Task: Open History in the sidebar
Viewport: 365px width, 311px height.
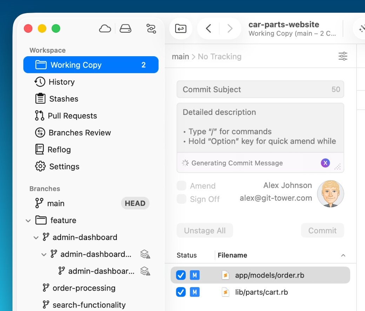Action: (x=61, y=82)
